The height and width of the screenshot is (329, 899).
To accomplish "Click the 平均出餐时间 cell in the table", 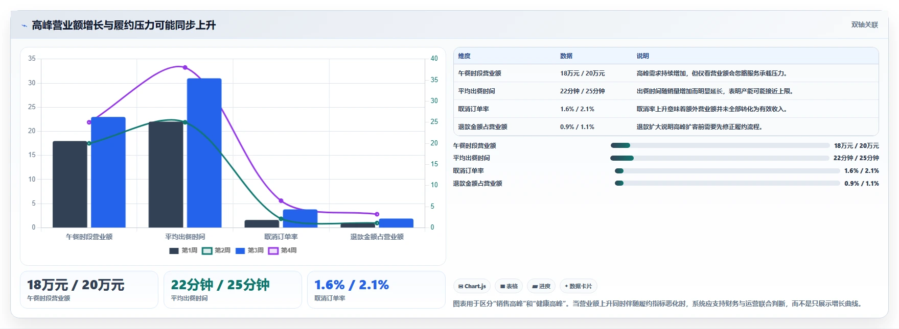I will 476,91.
